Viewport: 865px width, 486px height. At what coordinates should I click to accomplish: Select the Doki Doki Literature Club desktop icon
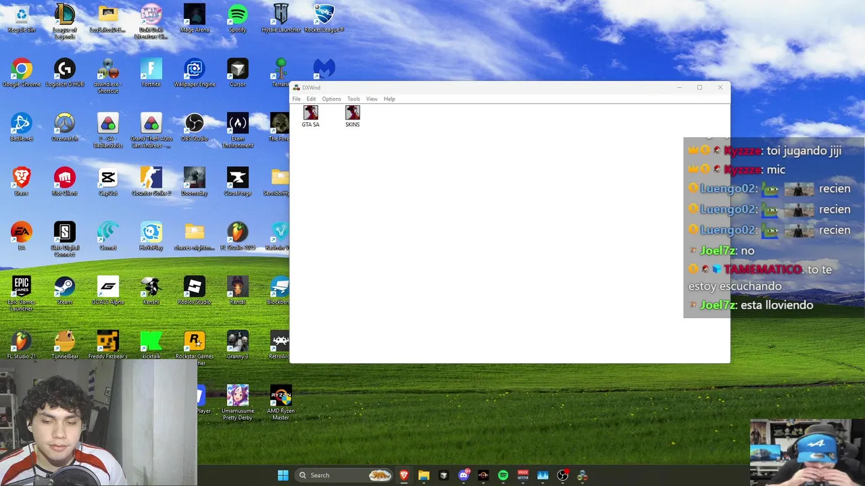151,22
